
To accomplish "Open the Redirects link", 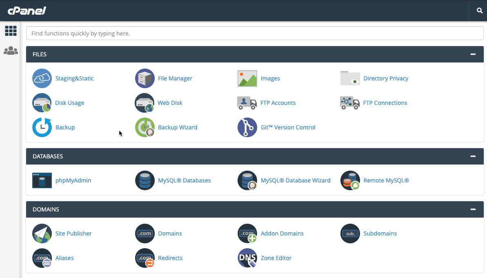I will click(170, 258).
